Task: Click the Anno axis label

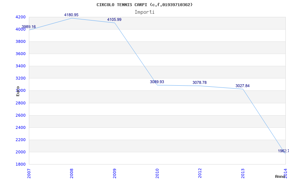Action: (280, 176)
